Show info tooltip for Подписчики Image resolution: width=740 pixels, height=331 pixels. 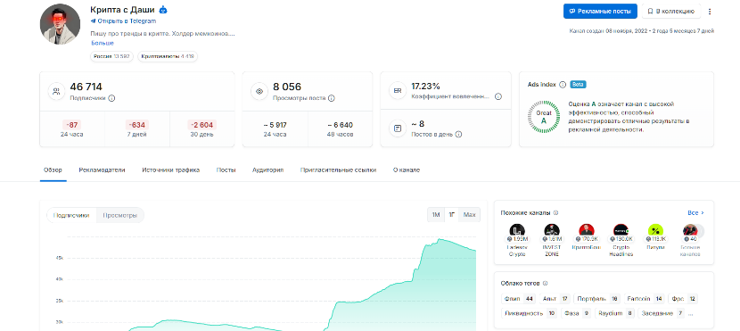point(111,98)
